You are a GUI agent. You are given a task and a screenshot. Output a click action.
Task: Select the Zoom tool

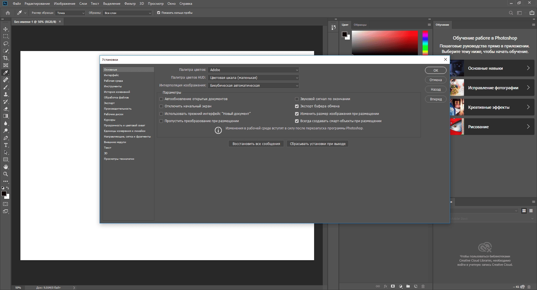coord(6,174)
